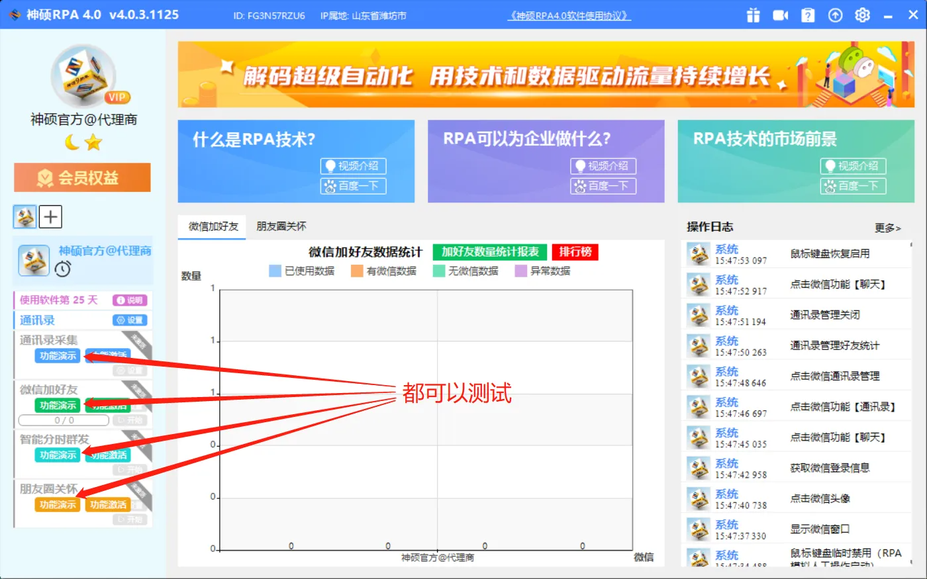The height and width of the screenshot is (579, 927).
Task: Click the stopwatch timer icon under account name
Action: tap(63, 269)
